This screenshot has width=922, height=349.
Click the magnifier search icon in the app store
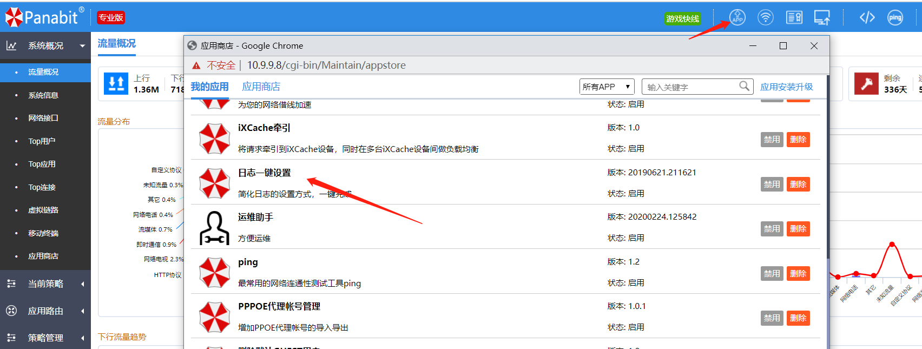(745, 86)
